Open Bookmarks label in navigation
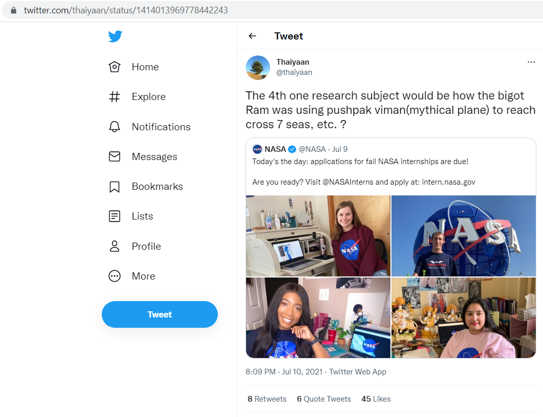The image size is (543, 417). coord(157,187)
